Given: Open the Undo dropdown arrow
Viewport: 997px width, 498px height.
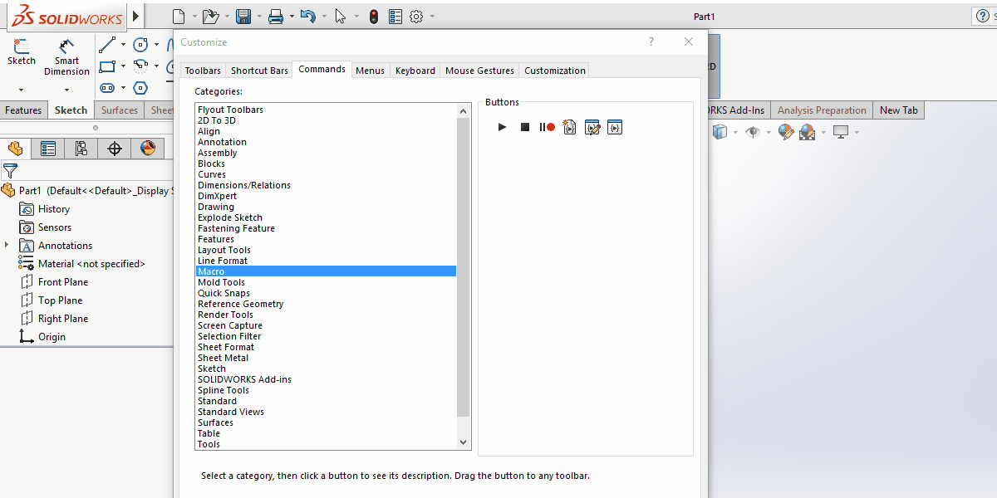Looking at the screenshot, I should click(x=323, y=17).
